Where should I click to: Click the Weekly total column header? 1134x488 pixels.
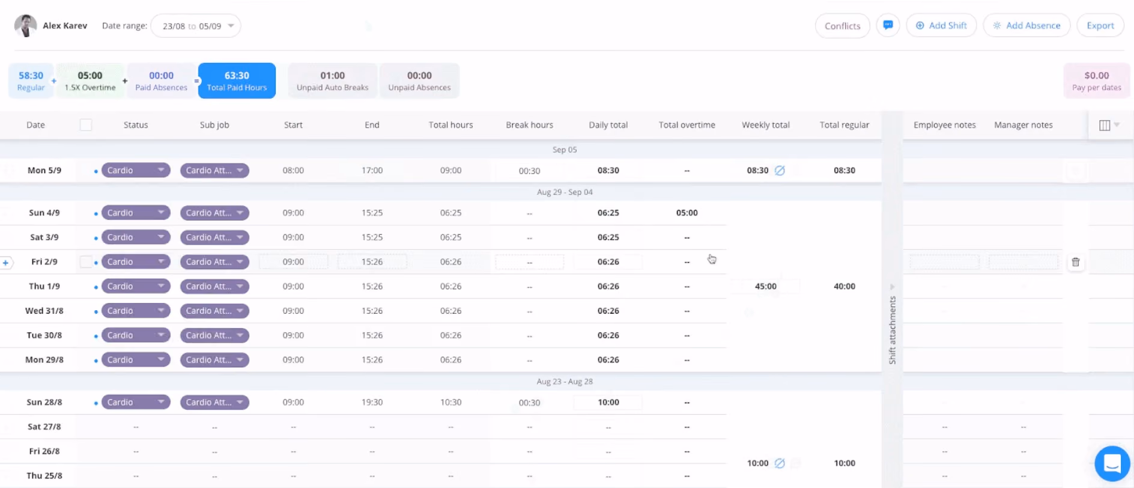tap(765, 125)
